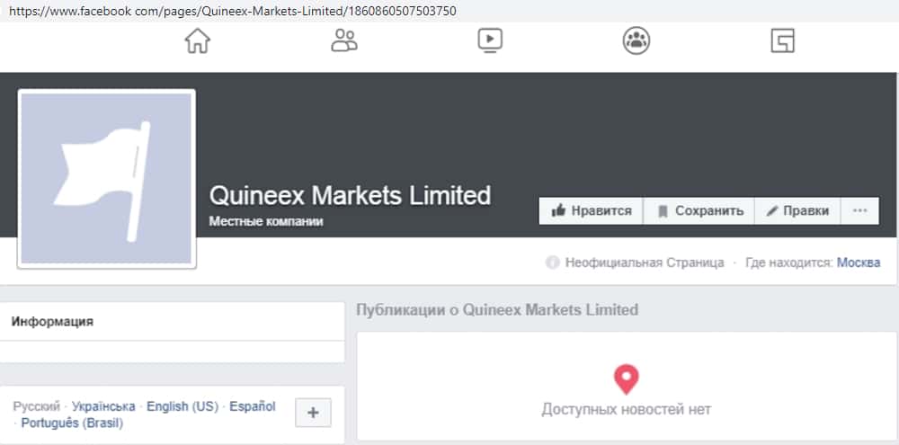Open the Москва location link
The height and width of the screenshot is (445, 899).
pyautogui.click(x=859, y=263)
